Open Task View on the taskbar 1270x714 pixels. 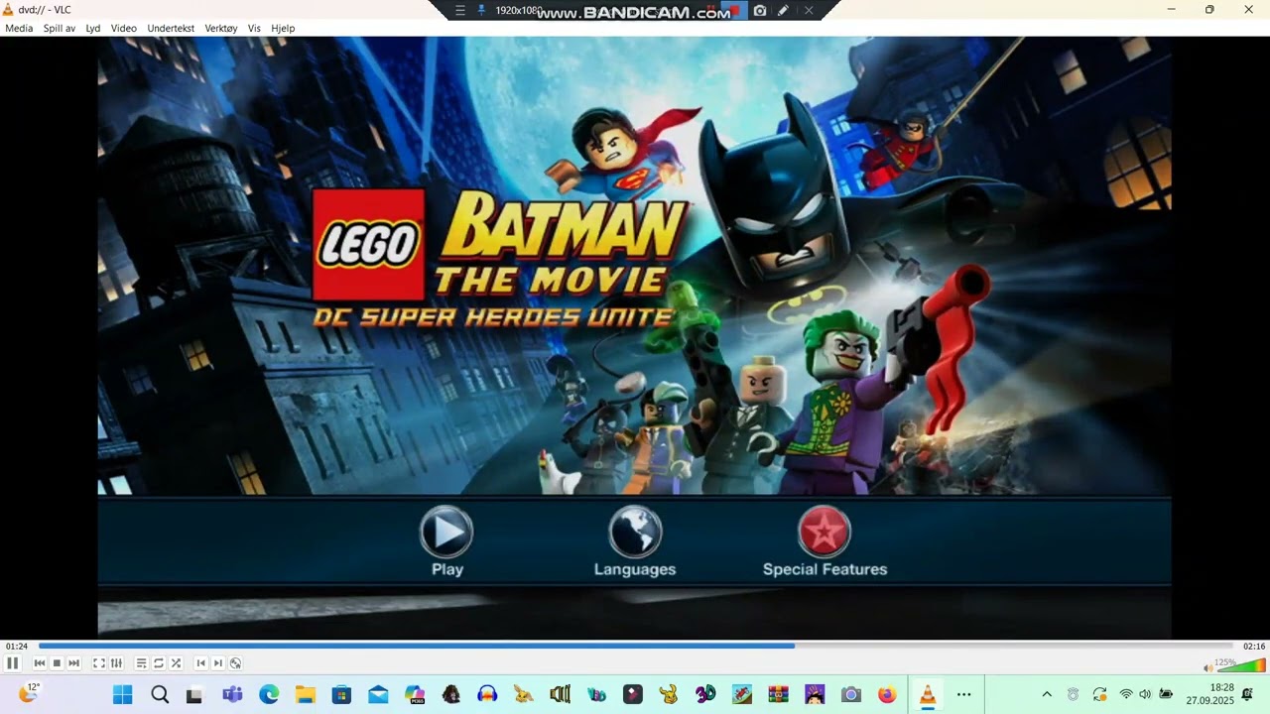pos(195,694)
